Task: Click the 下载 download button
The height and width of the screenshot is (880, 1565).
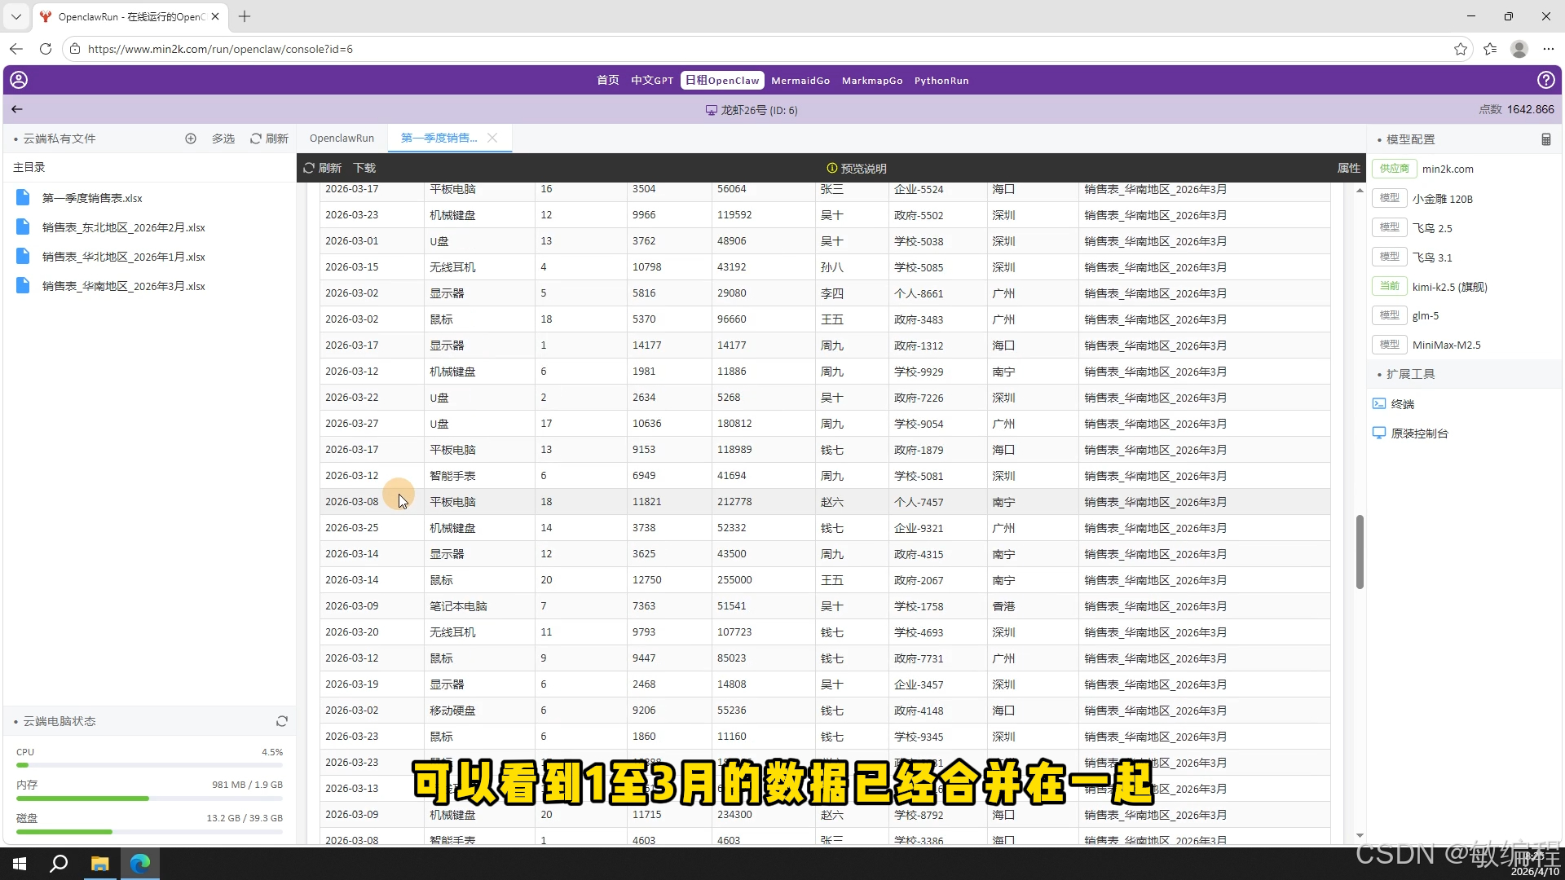Action: pos(364,168)
